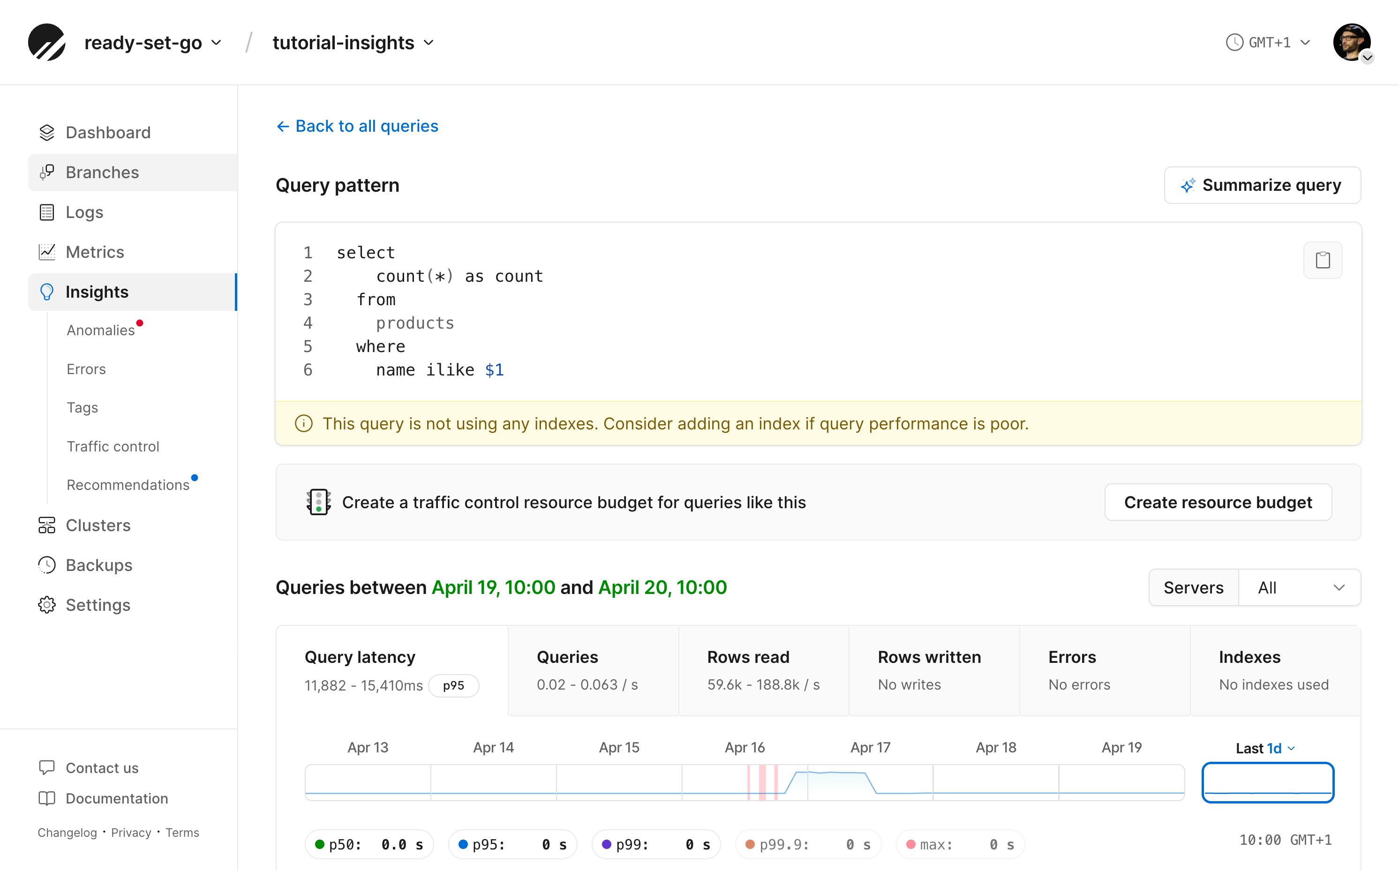Click Create resource budget button
The width and height of the screenshot is (1399, 871).
point(1218,503)
